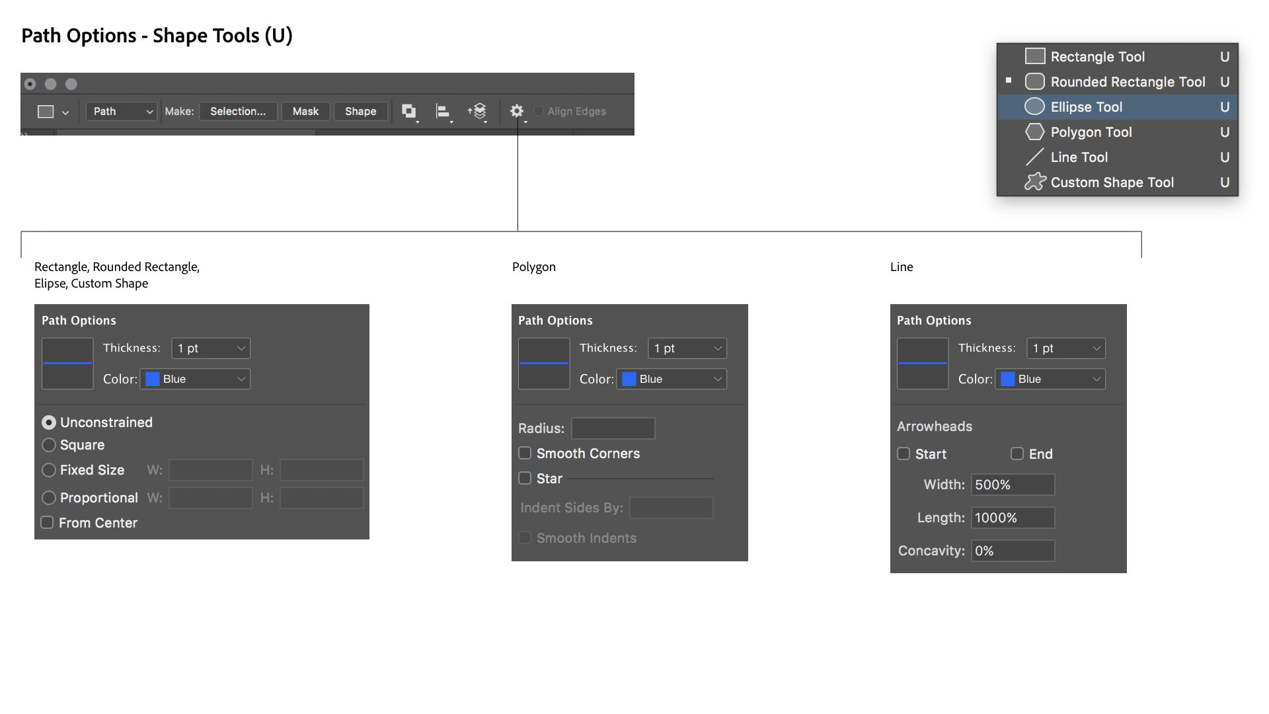Screen dimensions: 1269x714
Task: Select the Line Tool diagonal icon
Action: [1034, 157]
